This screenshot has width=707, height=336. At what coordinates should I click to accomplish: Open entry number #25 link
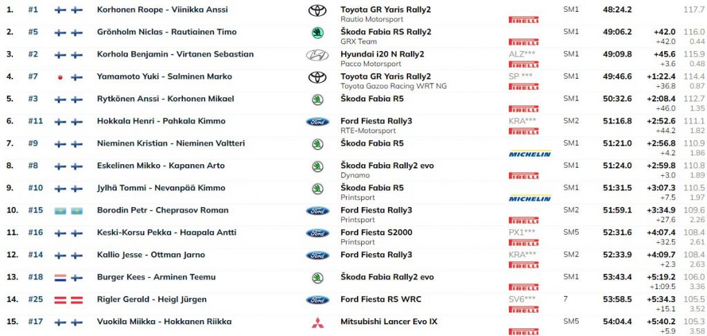35,299
